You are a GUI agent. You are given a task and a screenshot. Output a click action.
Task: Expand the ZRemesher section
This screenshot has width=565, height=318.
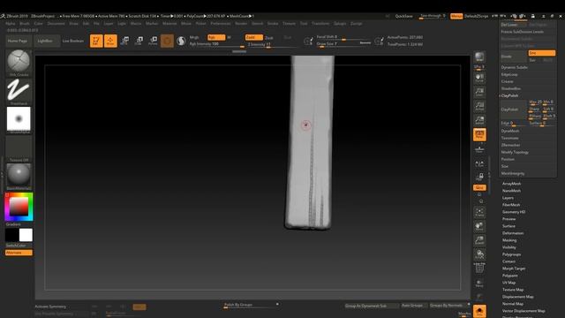click(510, 145)
